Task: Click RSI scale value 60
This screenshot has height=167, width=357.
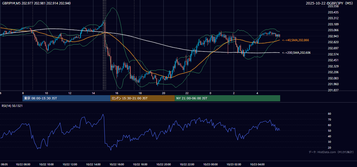Action: 329,125
